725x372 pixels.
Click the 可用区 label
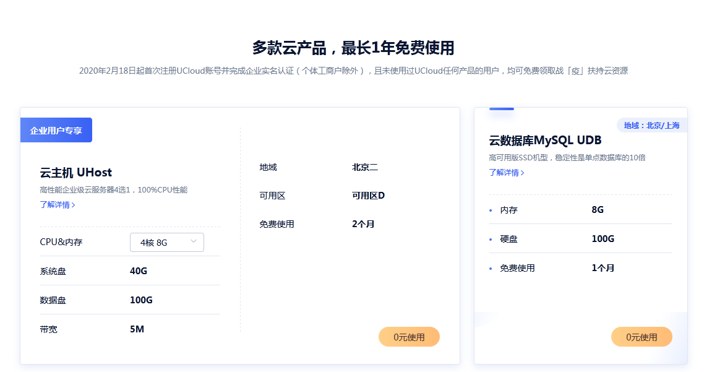(x=272, y=196)
